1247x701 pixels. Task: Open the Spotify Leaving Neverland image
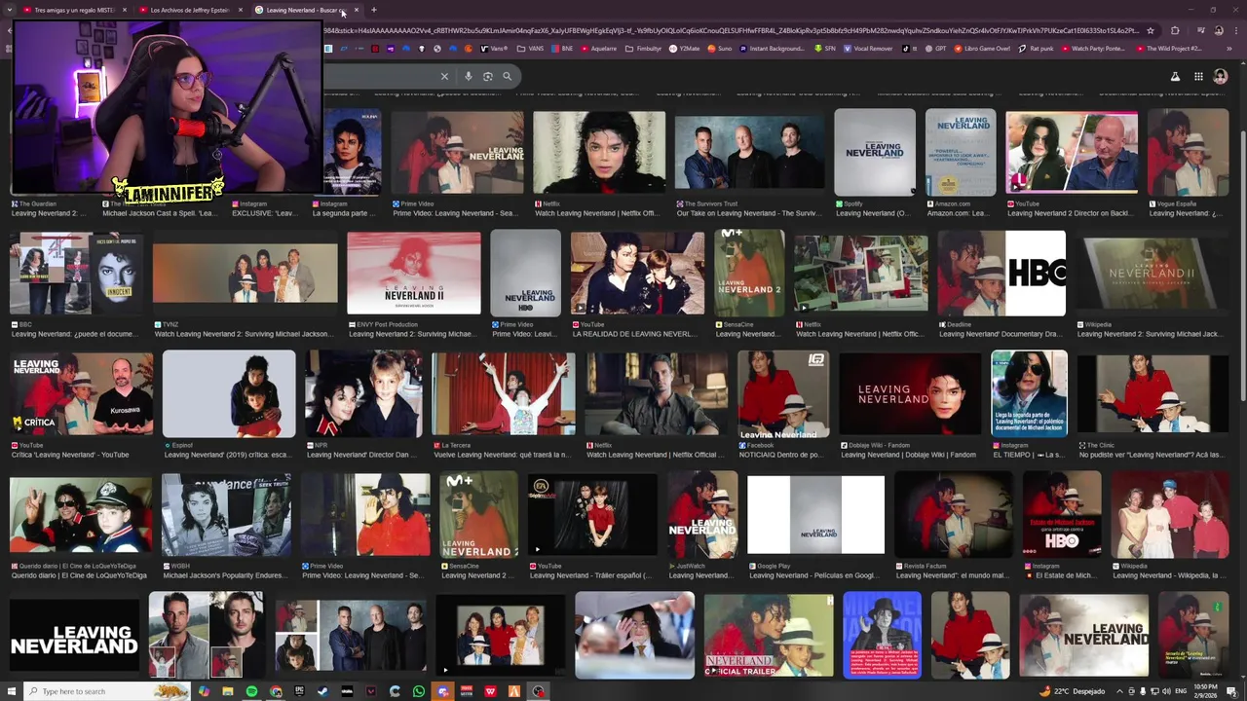(875, 153)
